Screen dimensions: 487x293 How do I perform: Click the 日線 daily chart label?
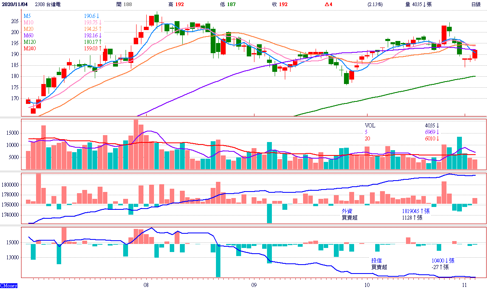[476, 4]
